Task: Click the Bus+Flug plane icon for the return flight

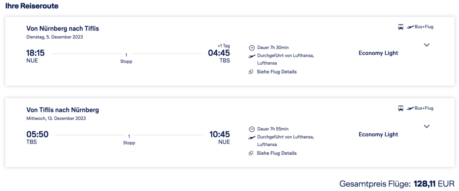Action: tap(409, 108)
